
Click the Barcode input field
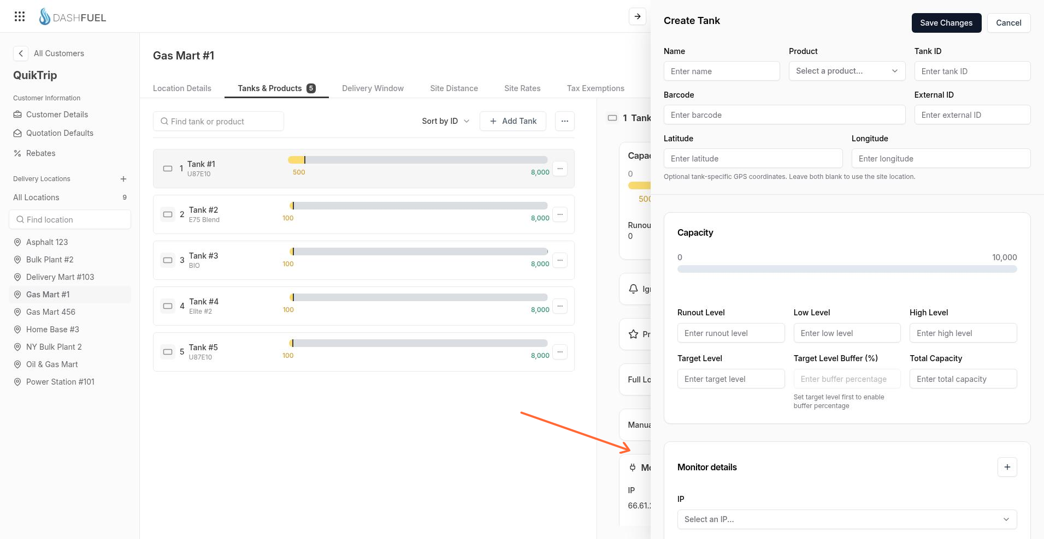785,115
